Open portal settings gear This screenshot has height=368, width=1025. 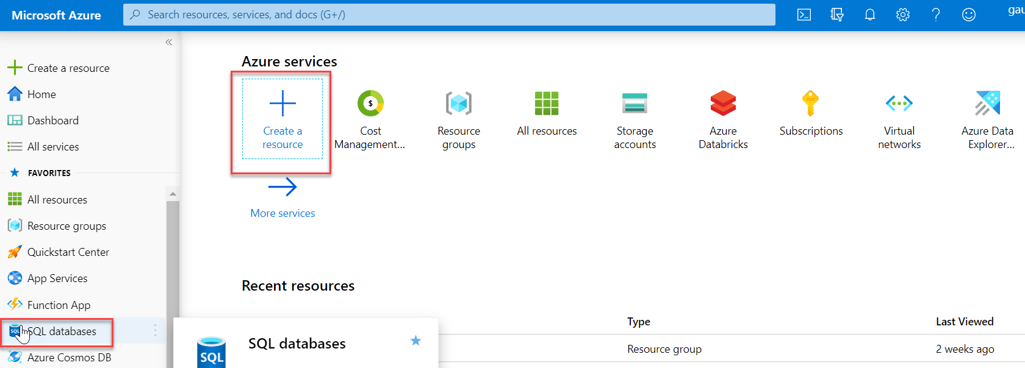click(x=903, y=15)
